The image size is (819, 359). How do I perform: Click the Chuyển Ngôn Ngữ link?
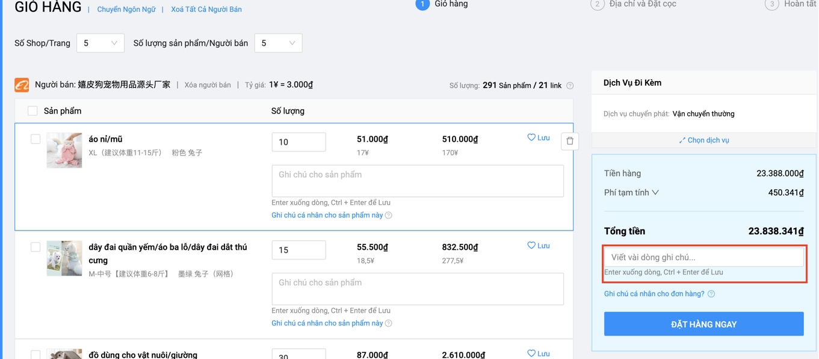click(x=126, y=10)
